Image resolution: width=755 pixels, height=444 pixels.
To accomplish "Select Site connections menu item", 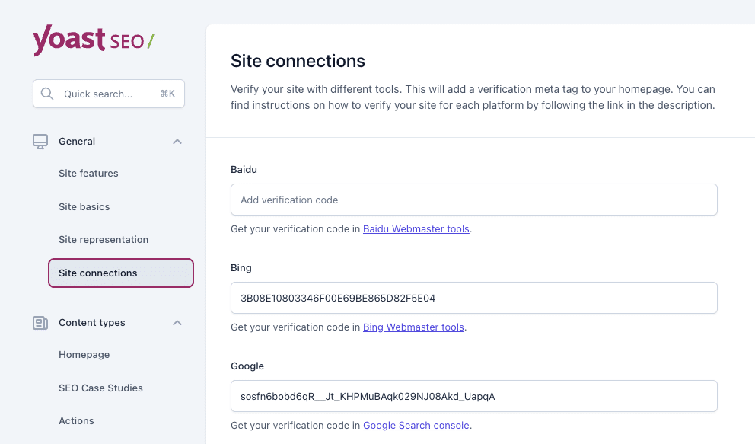I will coord(120,273).
